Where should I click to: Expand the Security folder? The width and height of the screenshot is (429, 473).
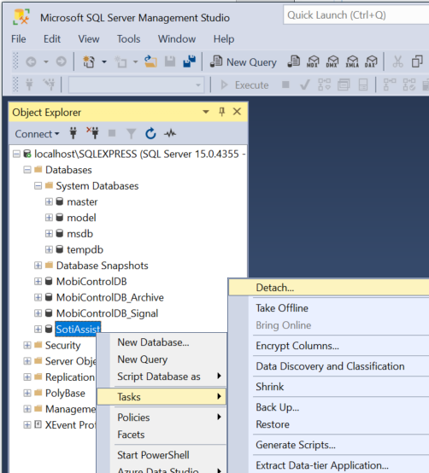pos(27,345)
